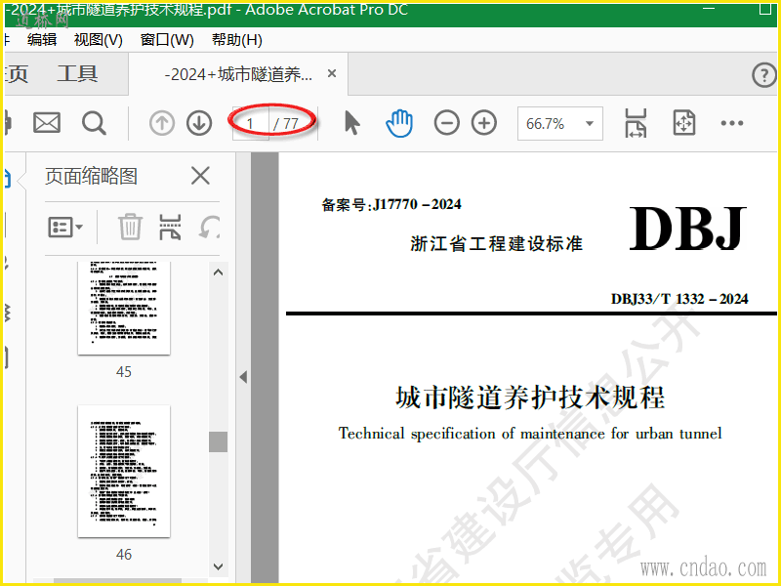Select the arrow selection tool
This screenshot has height=586, width=781.
[x=351, y=123]
